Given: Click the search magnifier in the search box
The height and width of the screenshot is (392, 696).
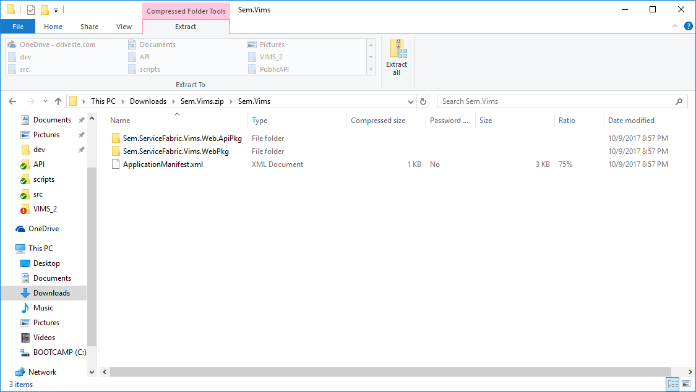Looking at the screenshot, I should pos(679,101).
